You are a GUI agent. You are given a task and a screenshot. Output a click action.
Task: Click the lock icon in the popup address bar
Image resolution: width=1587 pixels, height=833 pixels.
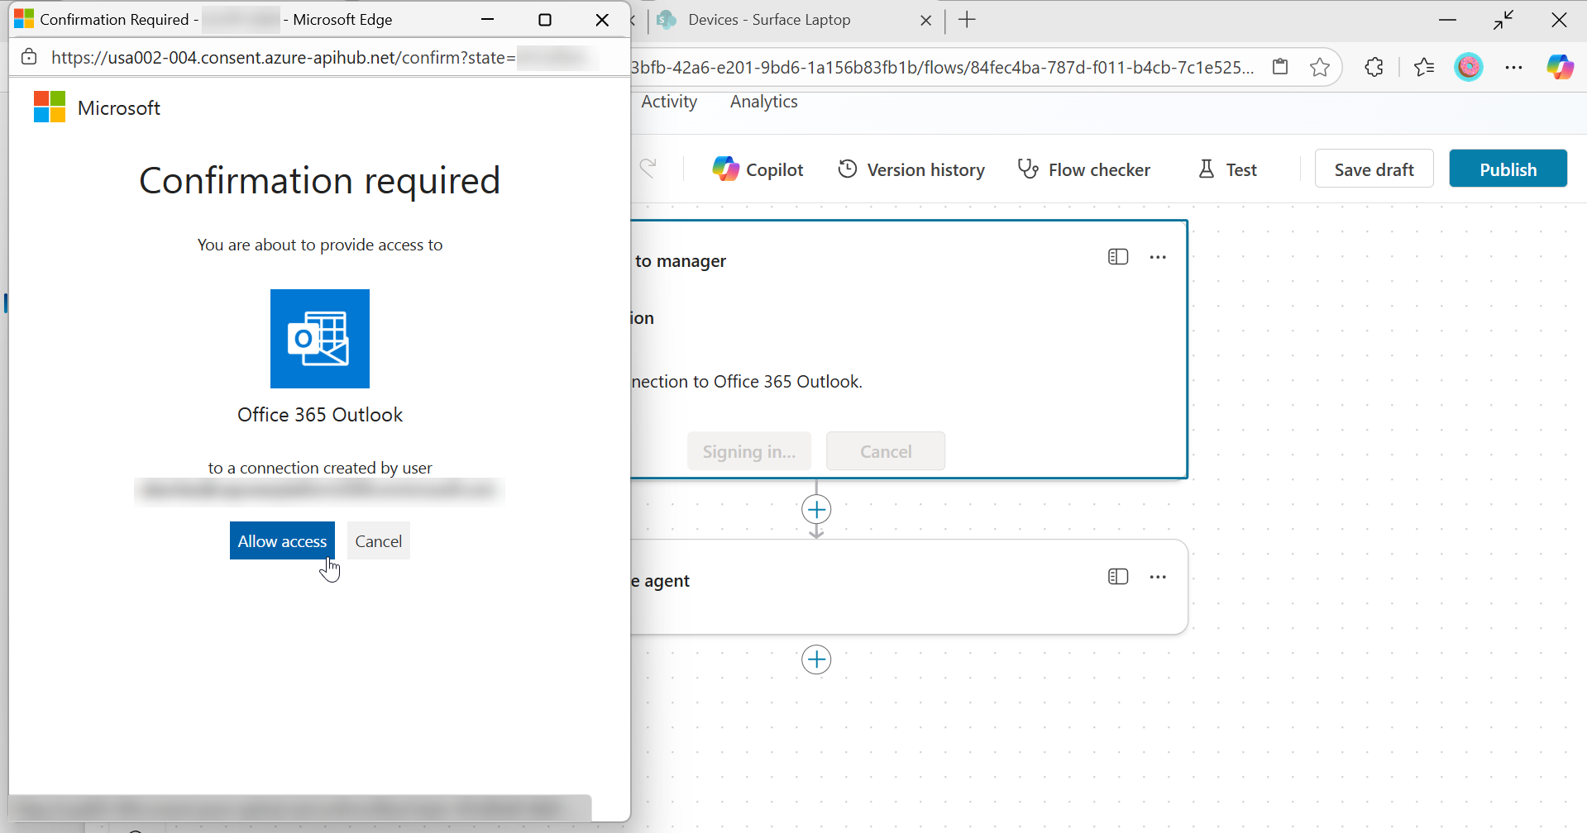click(x=28, y=57)
